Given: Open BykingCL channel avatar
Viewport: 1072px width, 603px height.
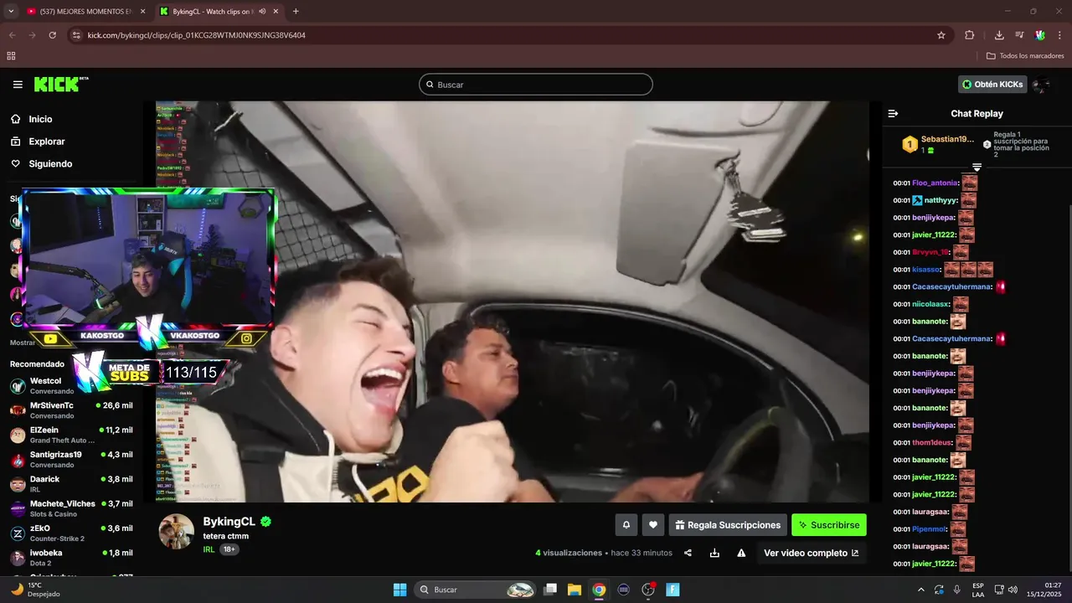Looking at the screenshot, I should (177, 532).
